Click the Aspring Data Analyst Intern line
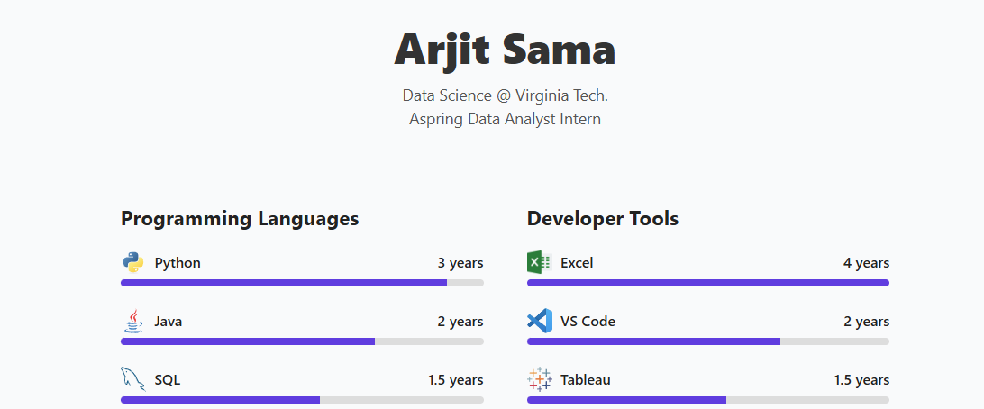 506,119
